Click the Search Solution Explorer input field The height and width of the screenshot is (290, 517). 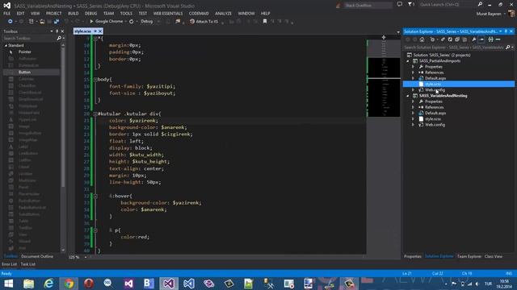coord(454,48)
